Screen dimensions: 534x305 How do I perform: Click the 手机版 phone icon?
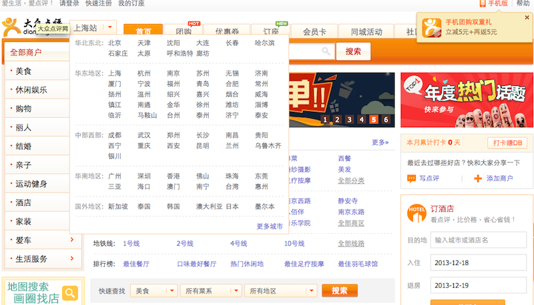point(482,3)
